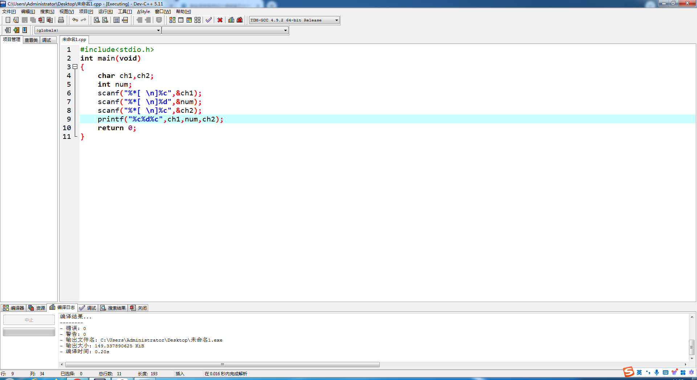Click the compile log horizontal scrollbar
Screen dimensions: 697x380
[x=223, y=364]
